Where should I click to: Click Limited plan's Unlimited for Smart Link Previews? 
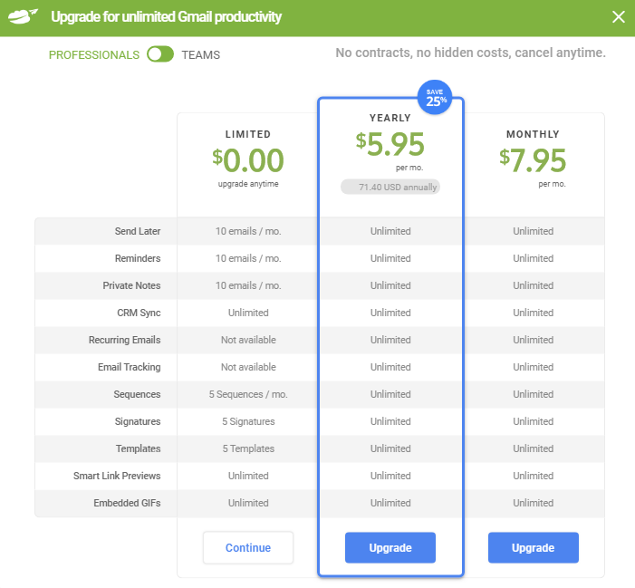(248, 476)
